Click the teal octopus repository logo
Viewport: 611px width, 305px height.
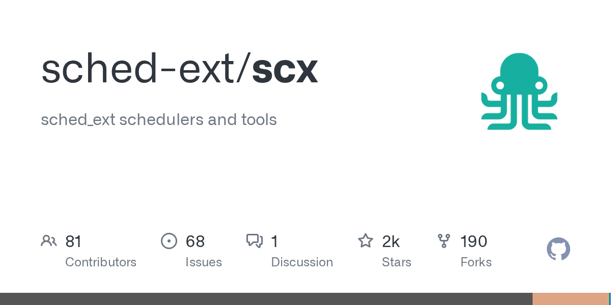pyautogui.click(x=519, y=91)
